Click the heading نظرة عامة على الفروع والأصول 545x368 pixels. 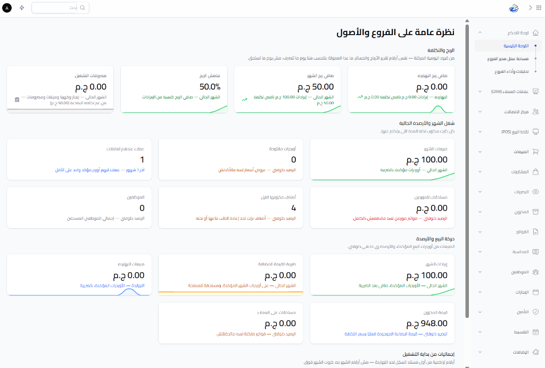(x=395, y=32)
